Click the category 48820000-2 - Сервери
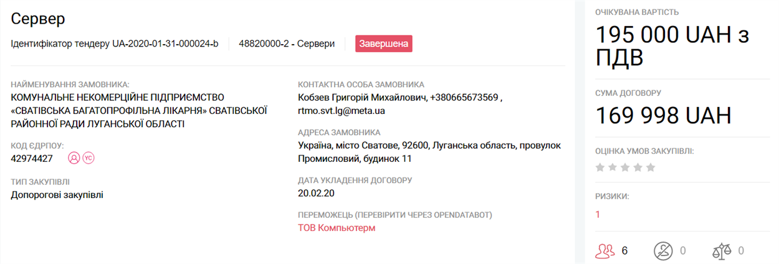779x264 pixels. tap(287, 44)
